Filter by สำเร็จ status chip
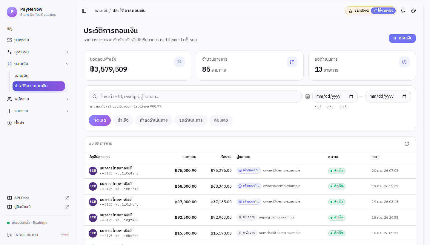The image size is (430, 245). pyautogui.click(x=123, y=120)
